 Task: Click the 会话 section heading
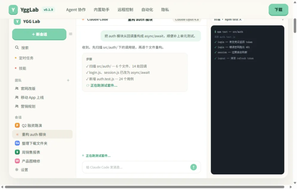point(18,117)
